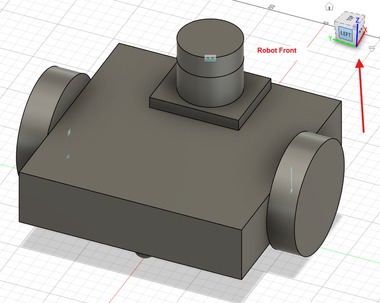The width and height of the screenshot is (380, 303).
Task: Click the Home view icon
Action: pyautogui.click(x=329, y=6)
